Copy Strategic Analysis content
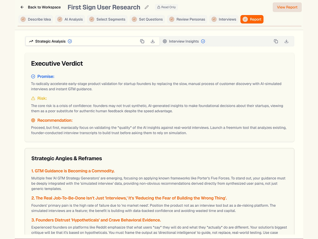 tap(142, 41)
